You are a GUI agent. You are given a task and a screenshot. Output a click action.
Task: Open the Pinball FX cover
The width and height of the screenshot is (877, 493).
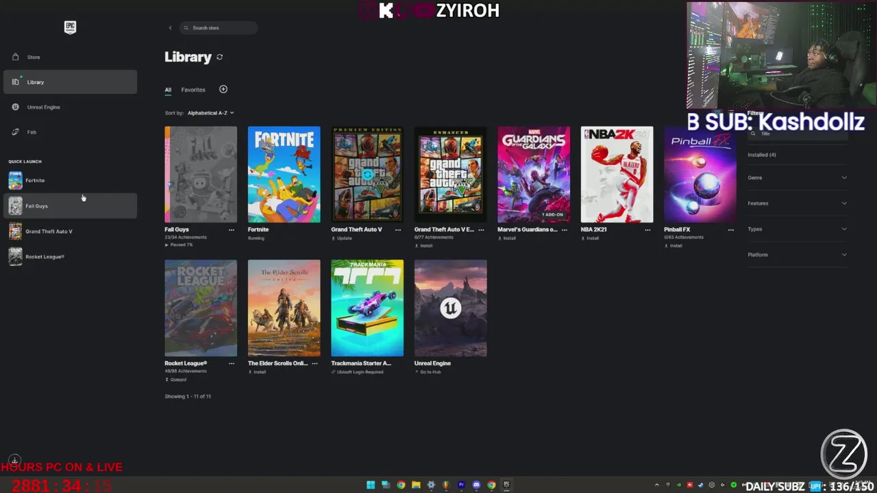point(700,175)
